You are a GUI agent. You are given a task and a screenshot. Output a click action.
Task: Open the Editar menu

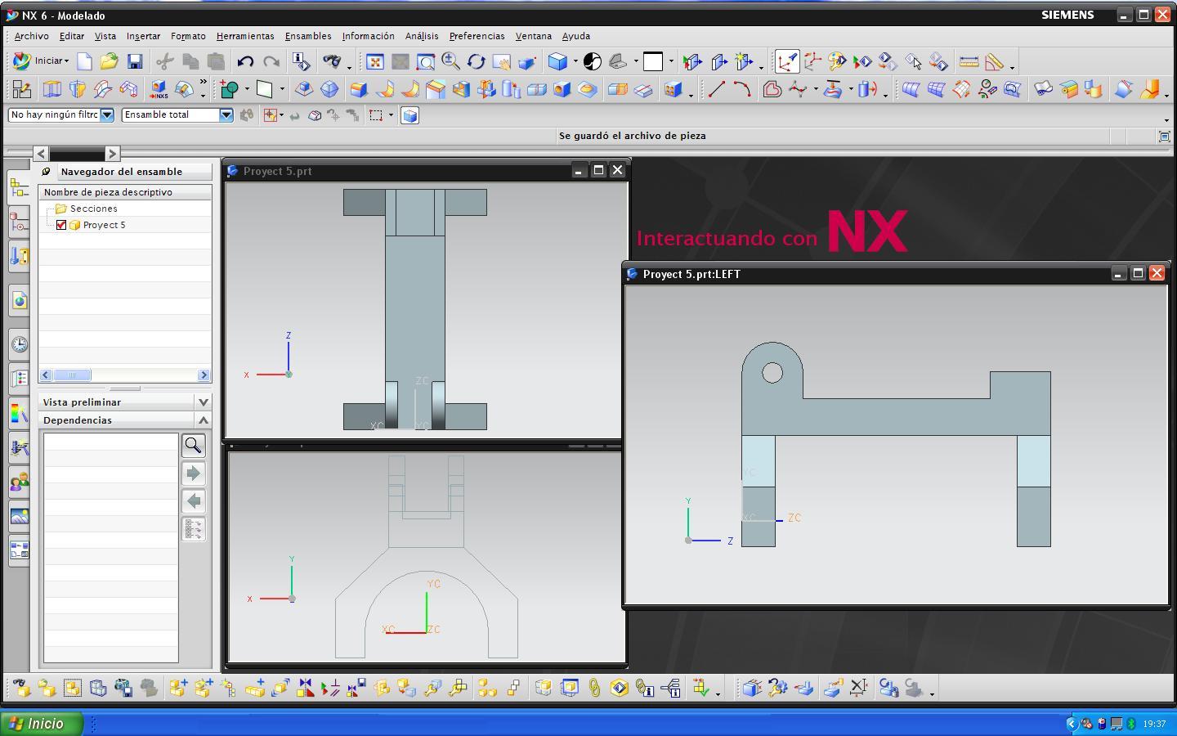click(x=72, y=36)
